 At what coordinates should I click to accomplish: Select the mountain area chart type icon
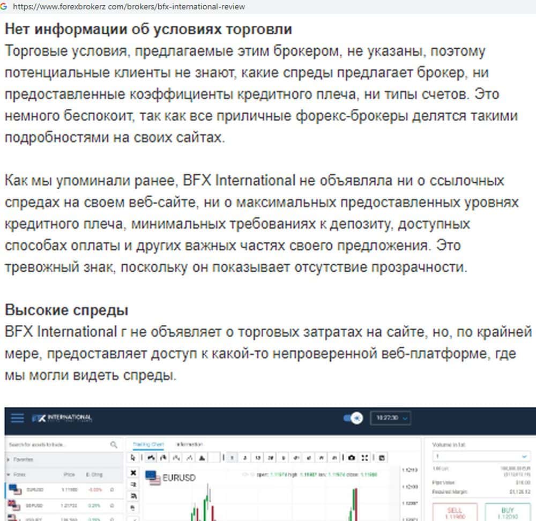pyautogui.click(x=202, y=457)
